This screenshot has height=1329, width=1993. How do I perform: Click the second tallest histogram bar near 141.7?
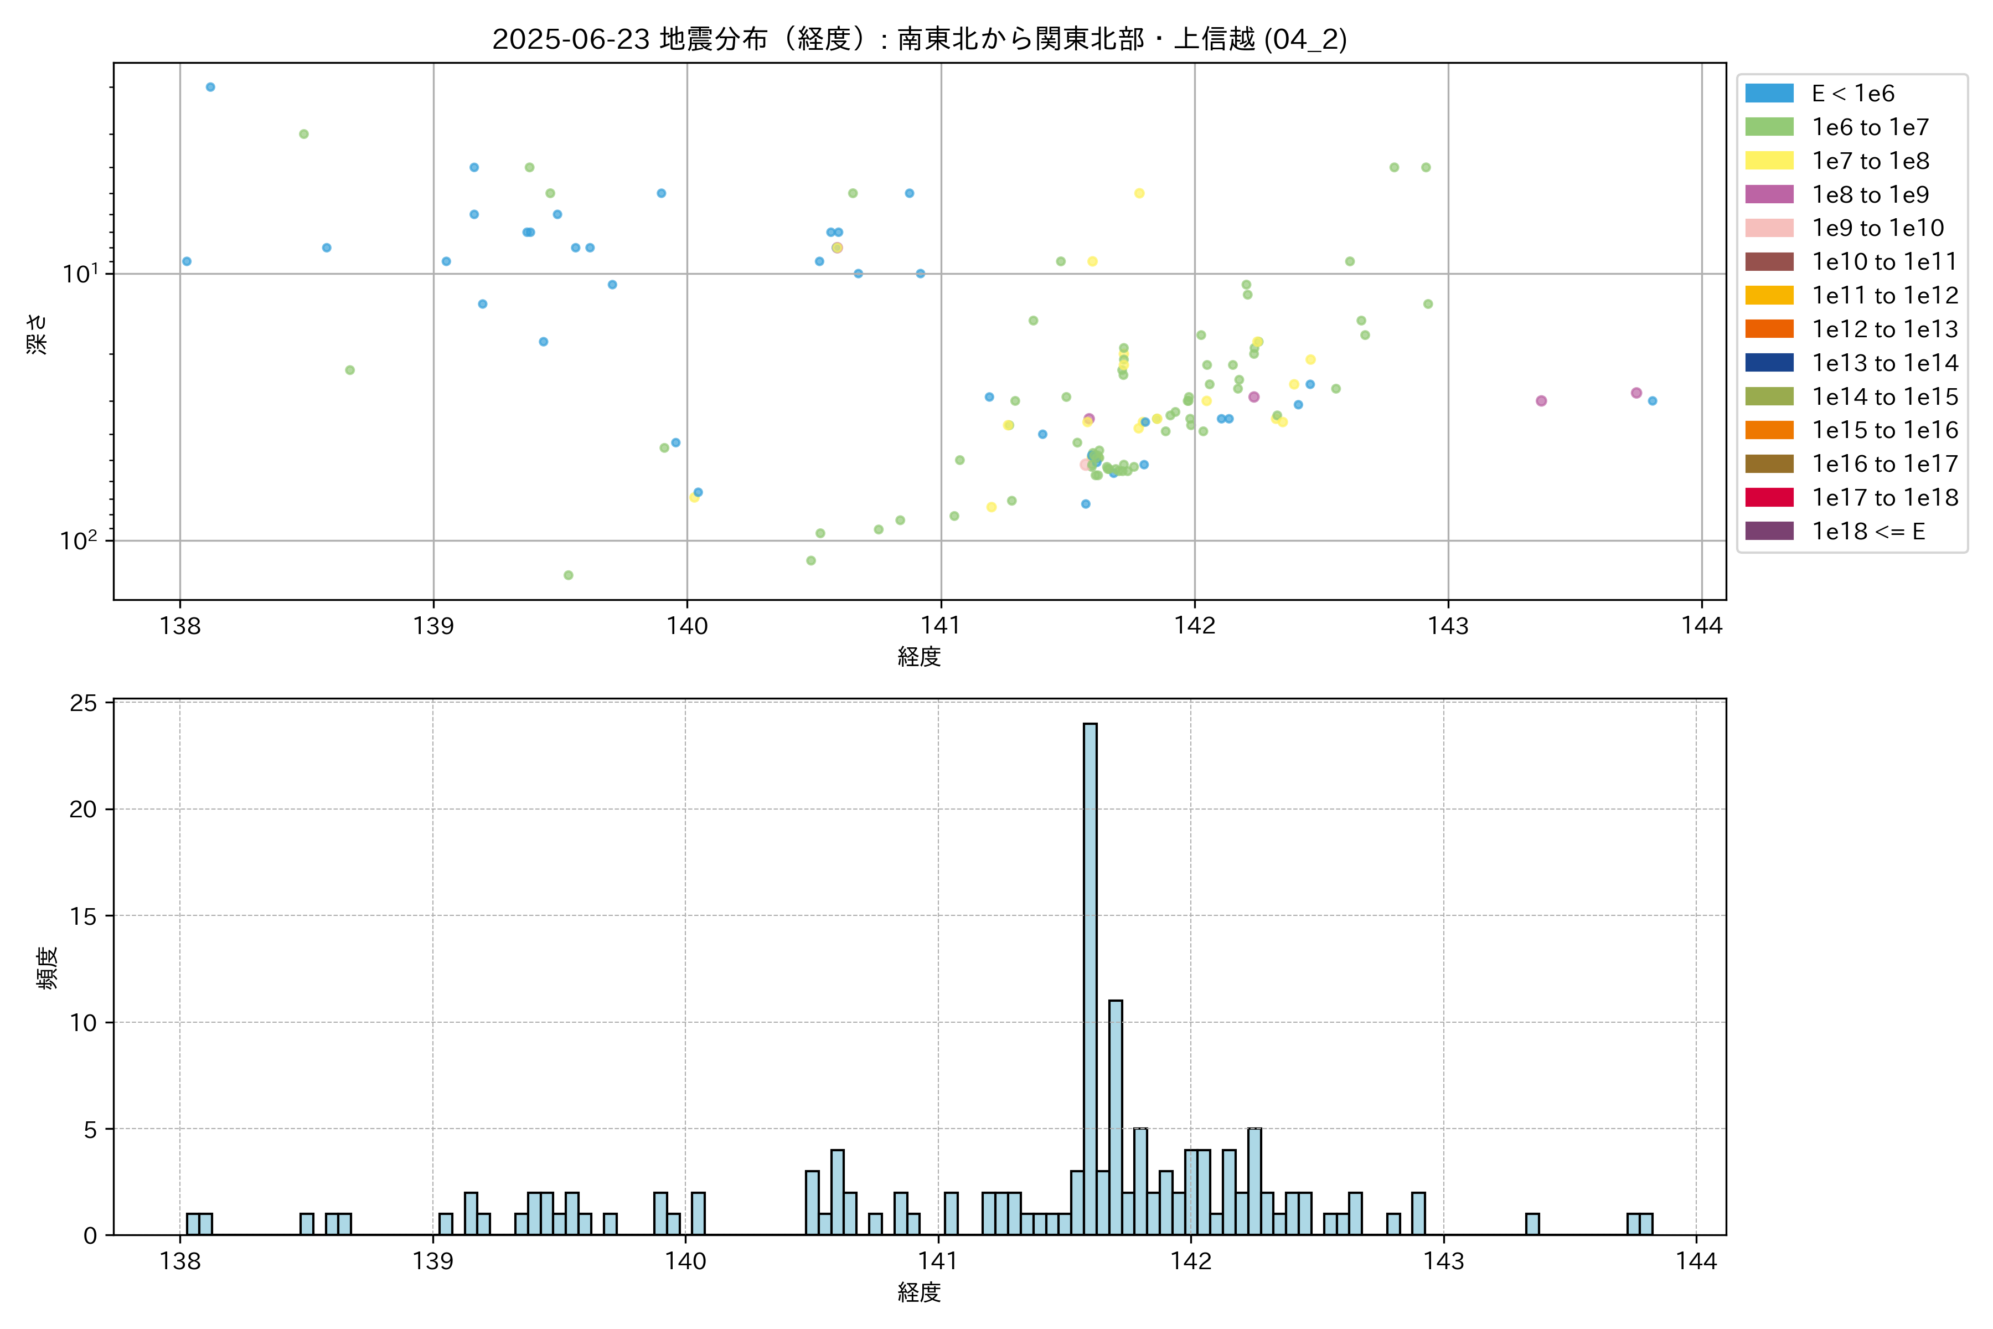(x=1115, y=1117)
